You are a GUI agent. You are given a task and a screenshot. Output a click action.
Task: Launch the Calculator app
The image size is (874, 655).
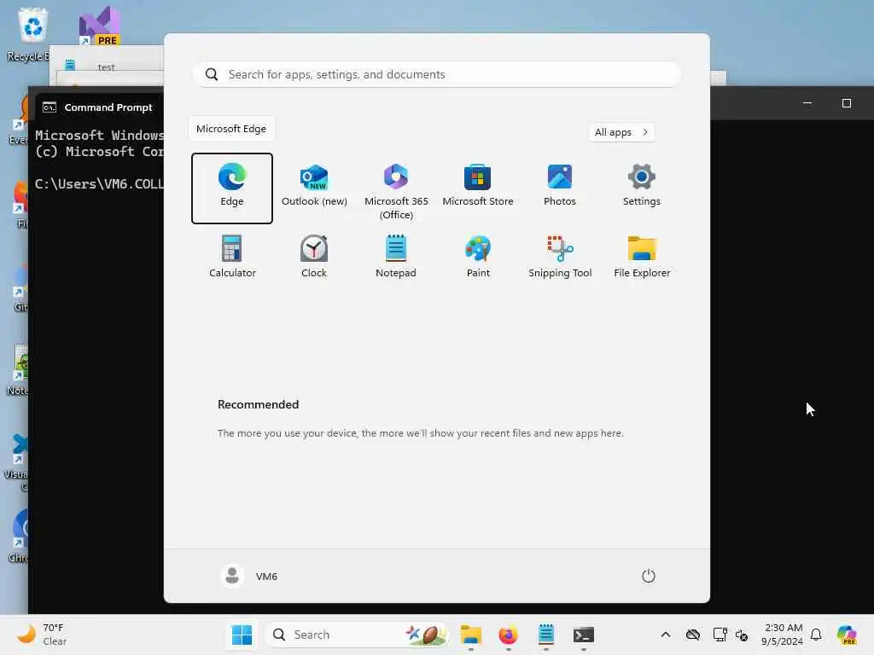(x=232, y=257)
